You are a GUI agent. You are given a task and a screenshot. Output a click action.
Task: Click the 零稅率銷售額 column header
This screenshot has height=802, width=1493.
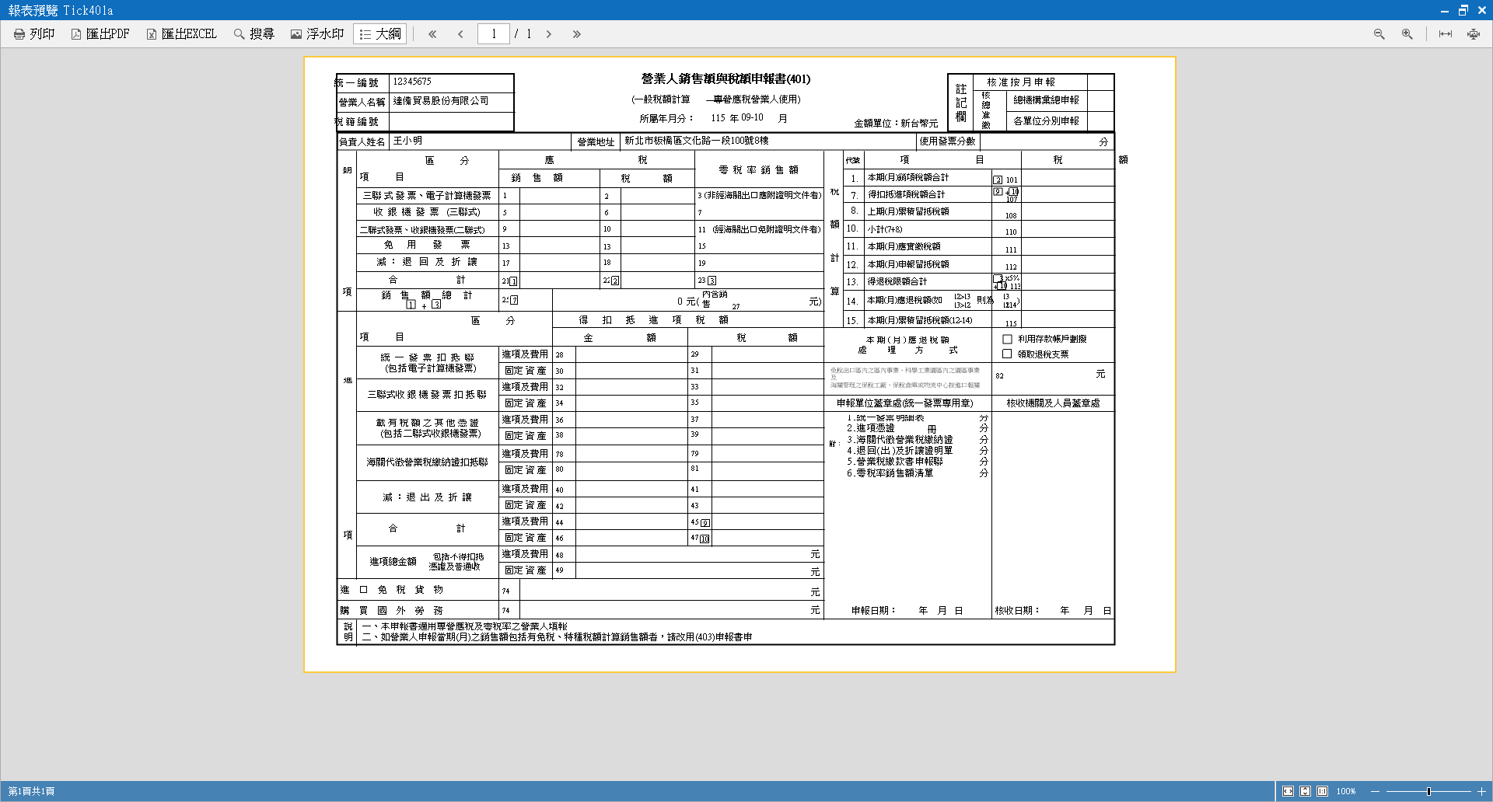(758, 169)
